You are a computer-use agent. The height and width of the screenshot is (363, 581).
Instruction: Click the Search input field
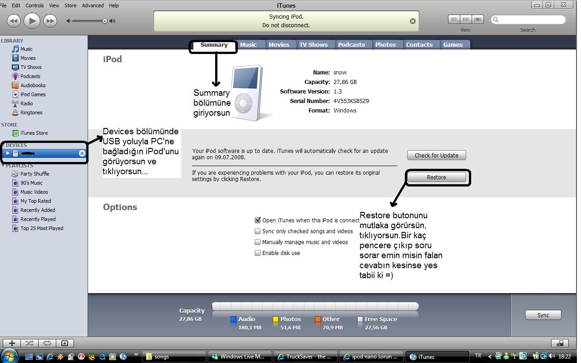528,20
